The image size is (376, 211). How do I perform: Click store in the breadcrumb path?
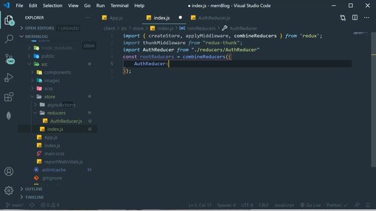pos(138,28)
